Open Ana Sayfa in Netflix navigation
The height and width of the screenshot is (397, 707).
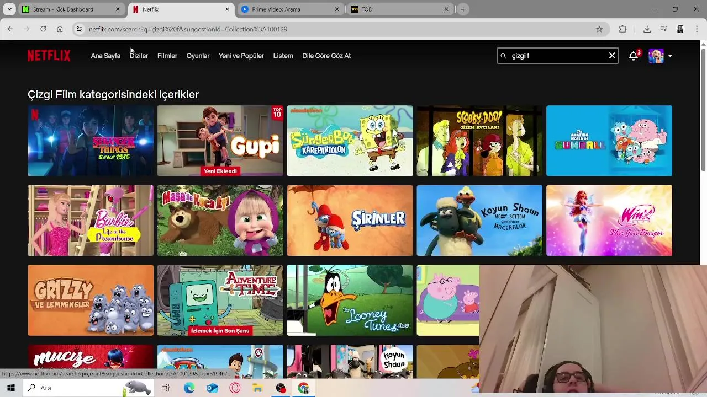105,56
